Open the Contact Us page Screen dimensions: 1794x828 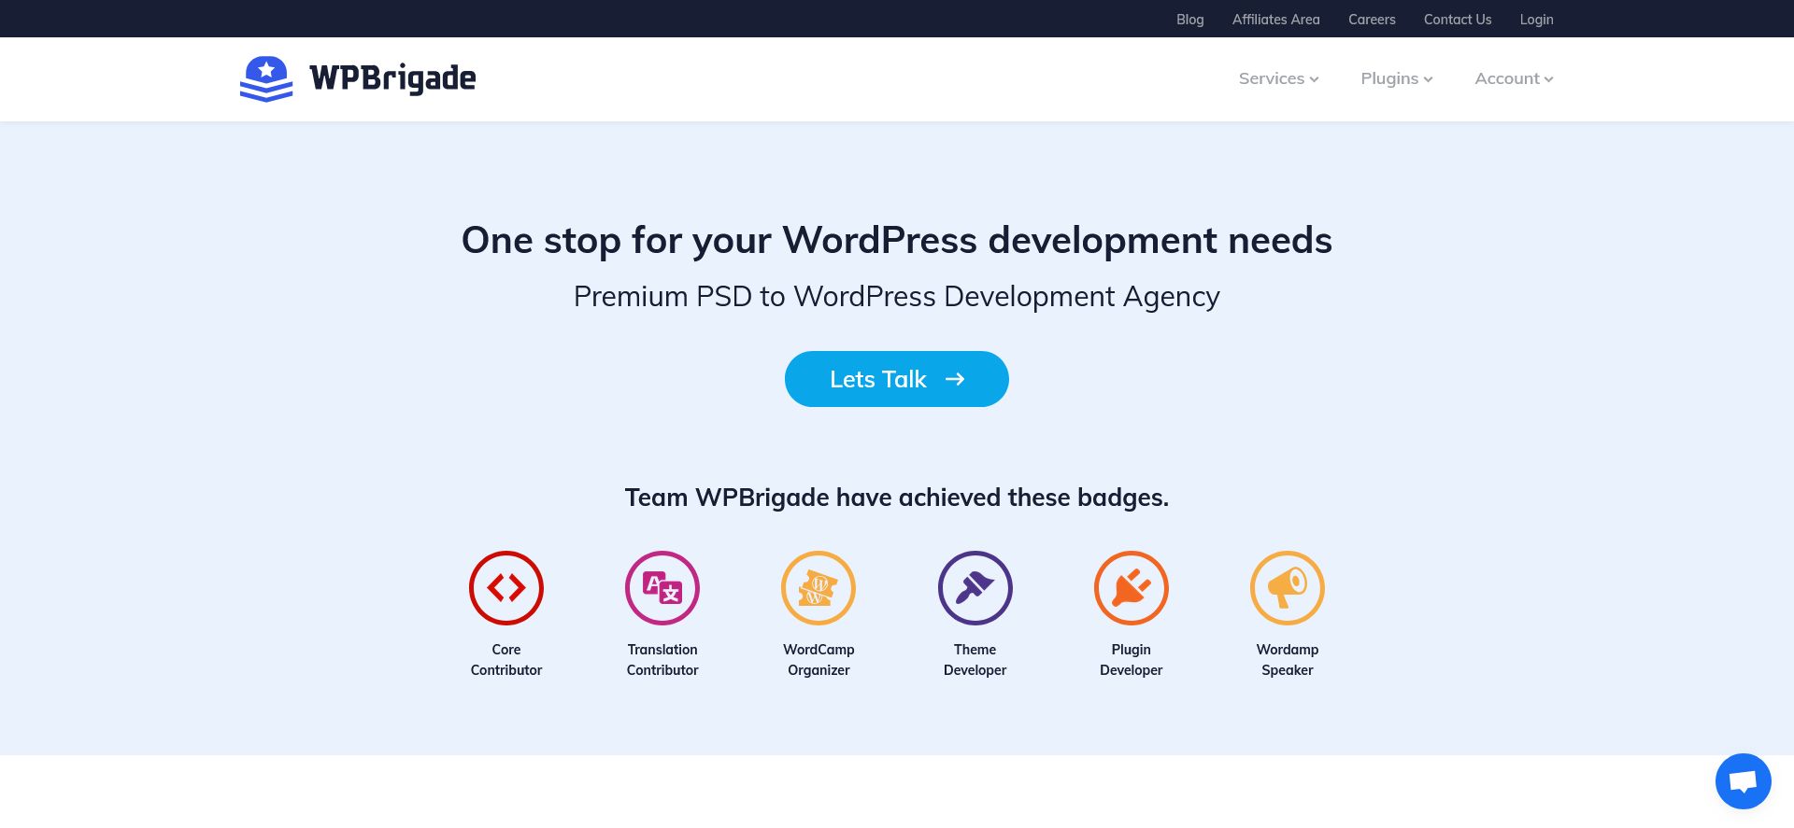(1458, 20)
